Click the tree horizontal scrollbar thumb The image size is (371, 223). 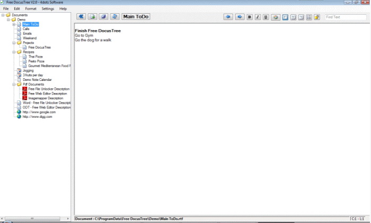click(x=32, y=219)
